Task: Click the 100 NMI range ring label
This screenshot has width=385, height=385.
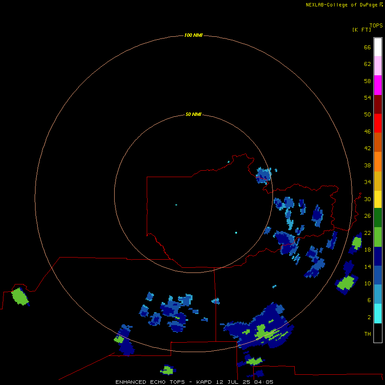Action: click(193, 36)
